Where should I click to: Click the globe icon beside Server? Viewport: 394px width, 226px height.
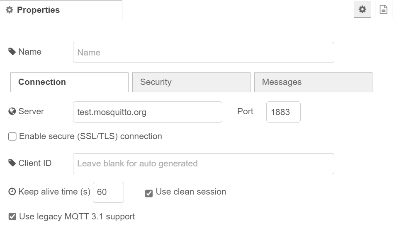pyautogui.click(x=12, y=111)
